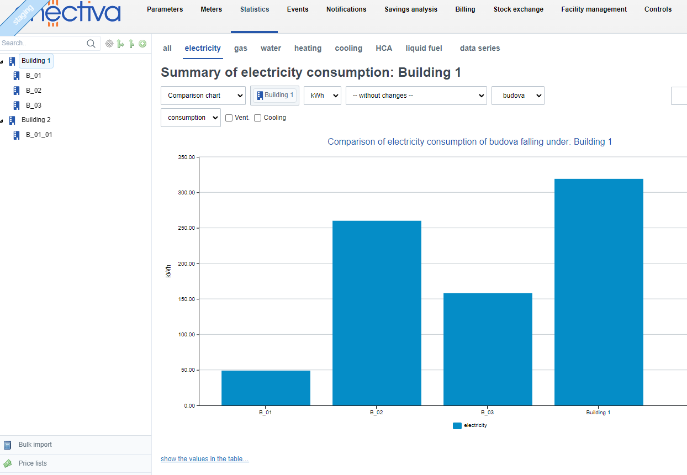The height and width of the screenshot is (475, 687).
Task: Click 'show the values in the table' link
Action: (x=204, y=459)
